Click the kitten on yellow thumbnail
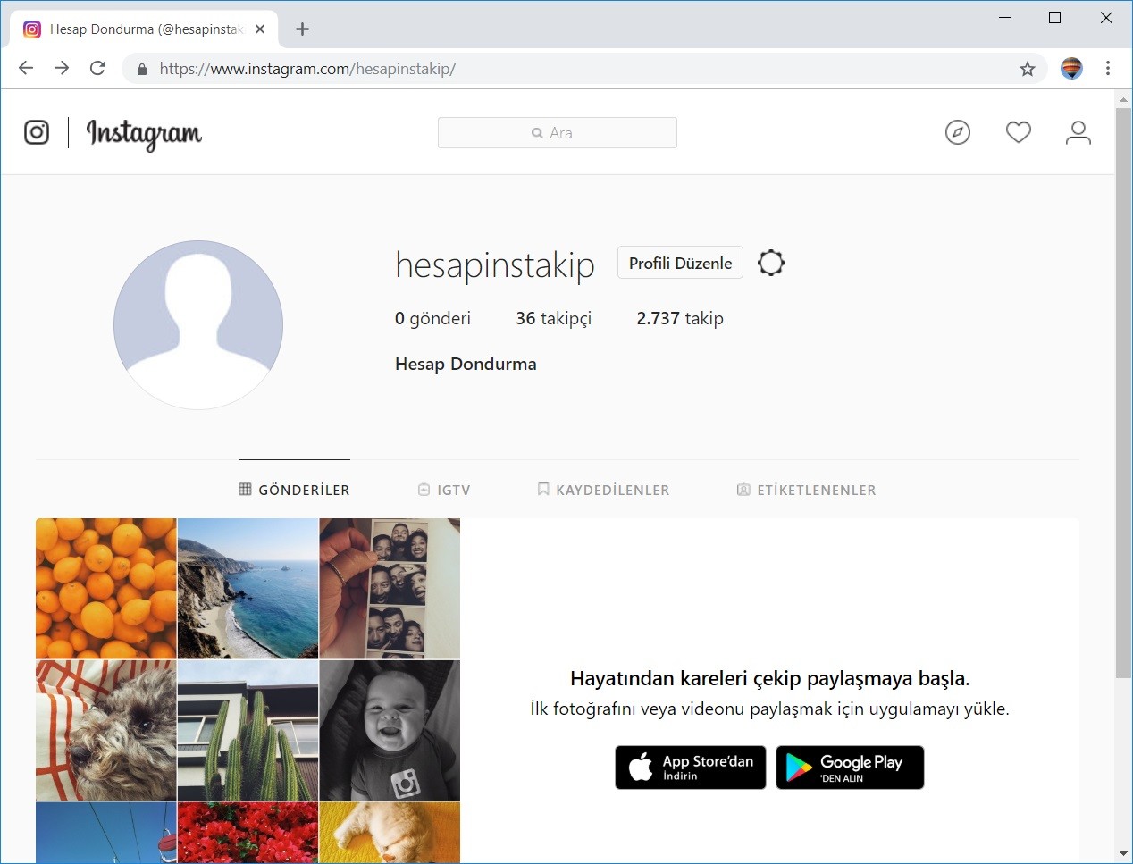1133x864 pixels. coord(390,833)
